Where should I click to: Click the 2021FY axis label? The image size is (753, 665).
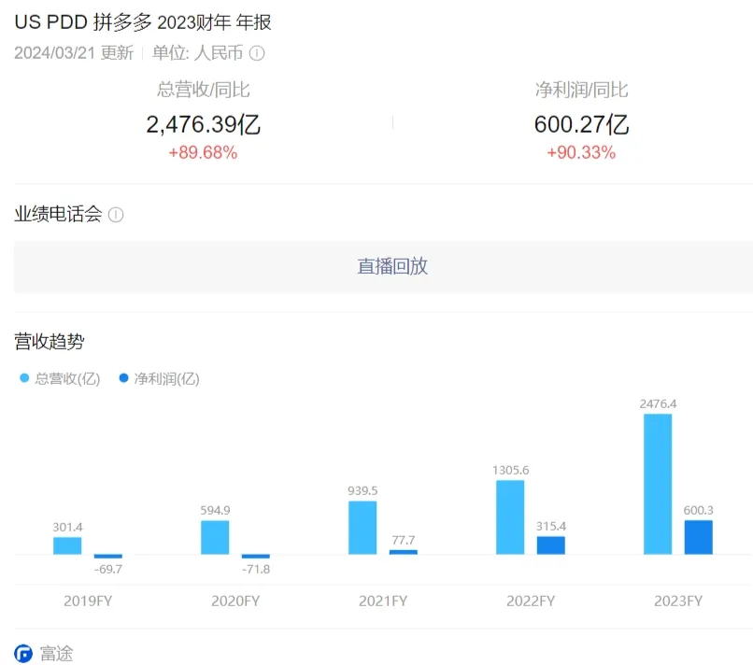383,601
